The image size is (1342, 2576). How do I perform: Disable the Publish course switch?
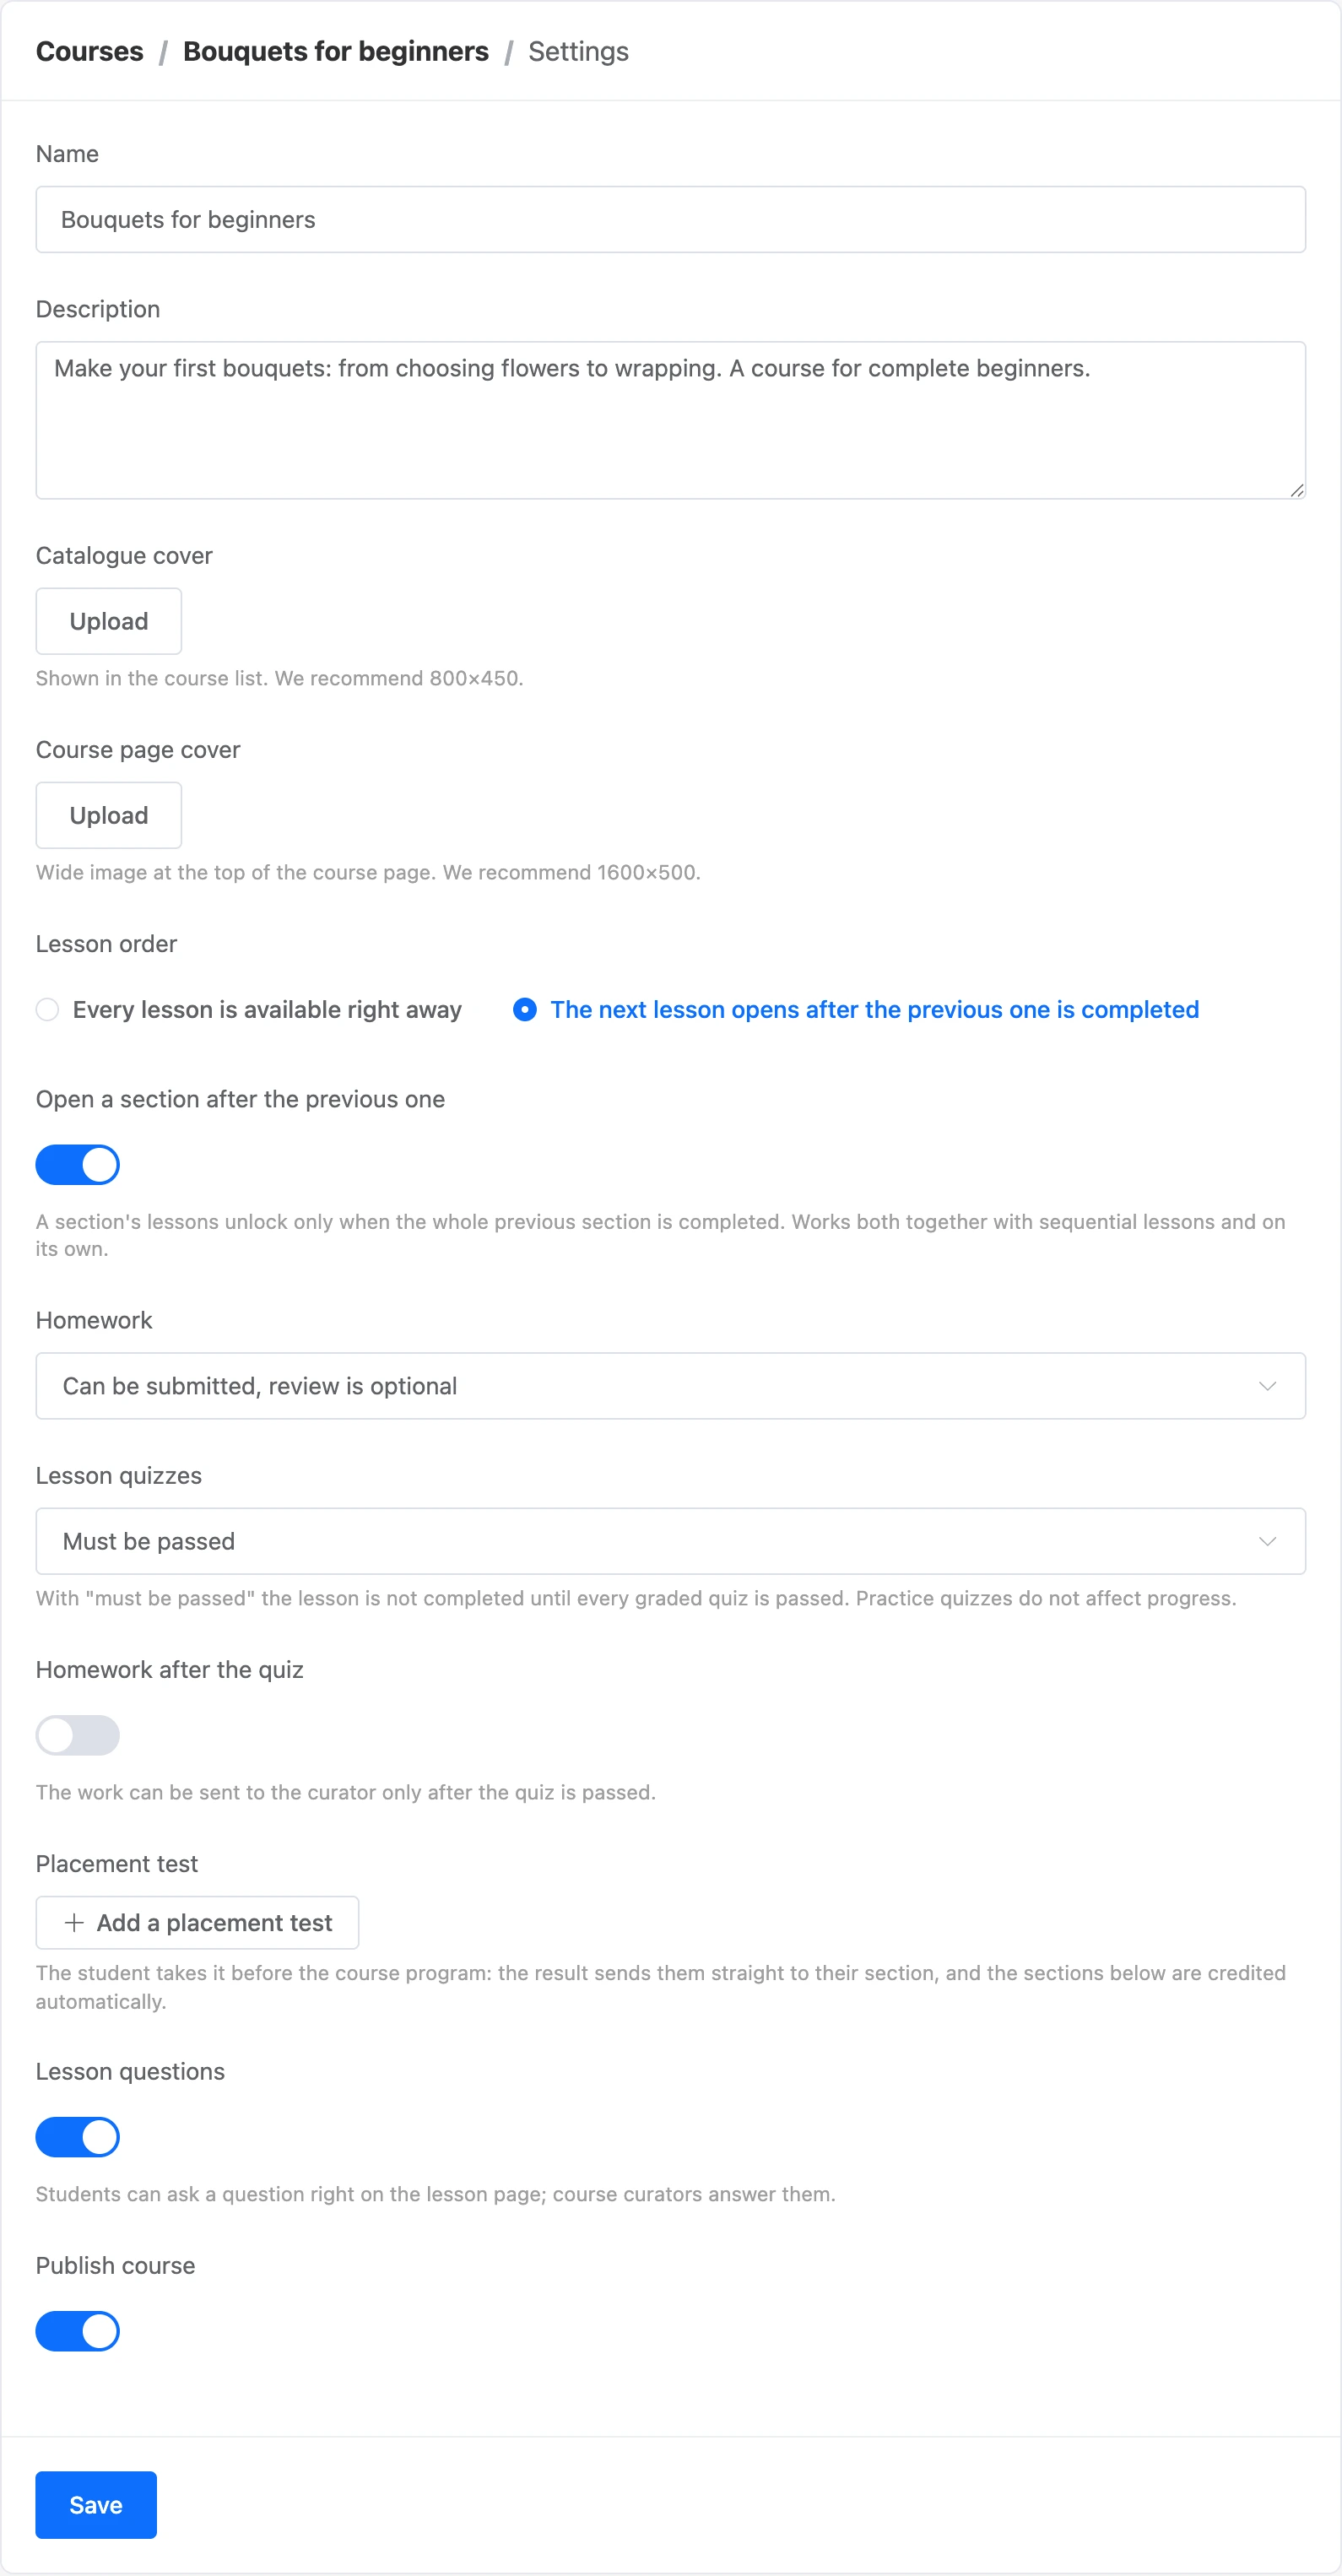pos(78,2331)
